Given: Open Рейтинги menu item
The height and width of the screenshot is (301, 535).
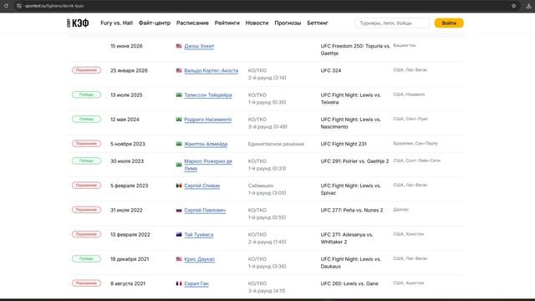Looking at the screenshot, I should click(x=227, y=23).
